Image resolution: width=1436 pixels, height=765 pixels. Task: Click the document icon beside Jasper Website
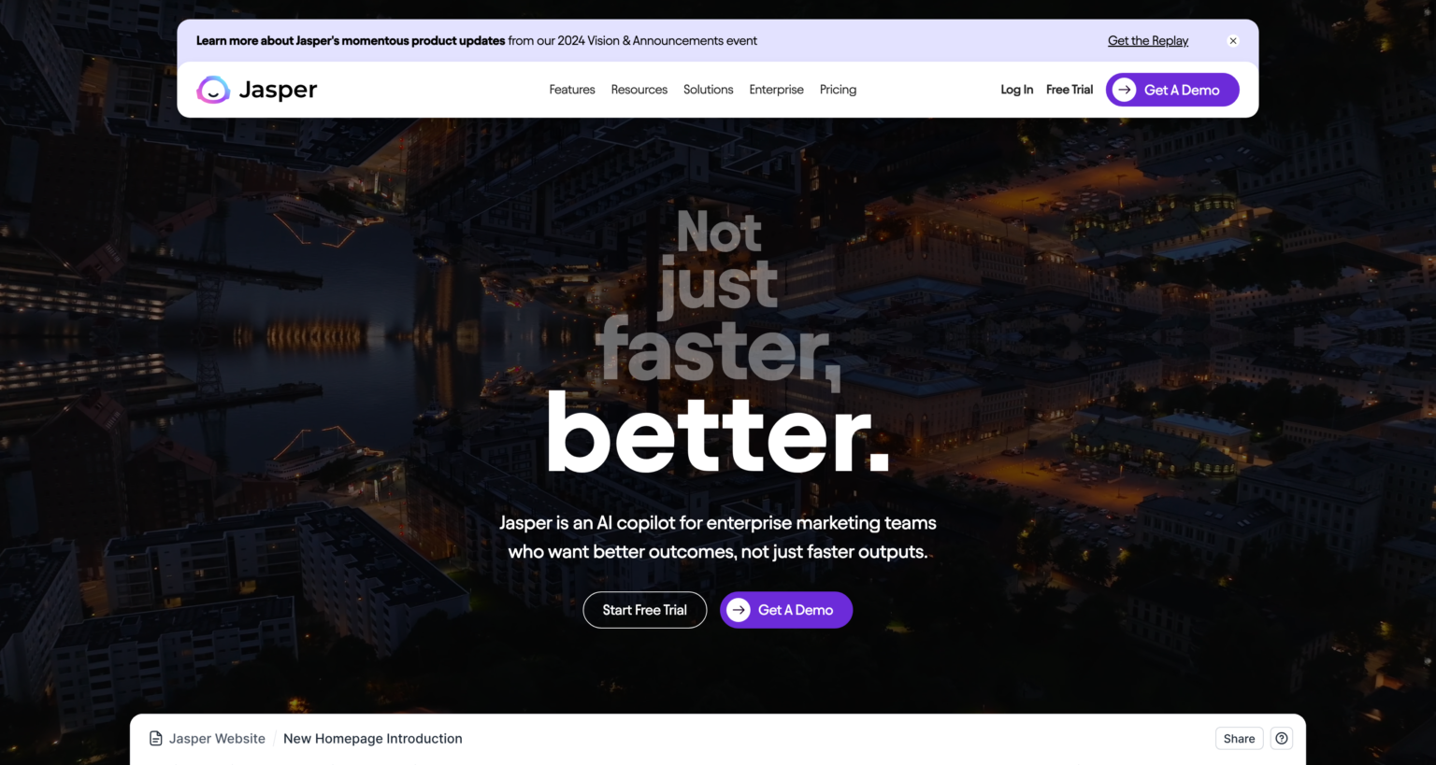tap(156, 739)
